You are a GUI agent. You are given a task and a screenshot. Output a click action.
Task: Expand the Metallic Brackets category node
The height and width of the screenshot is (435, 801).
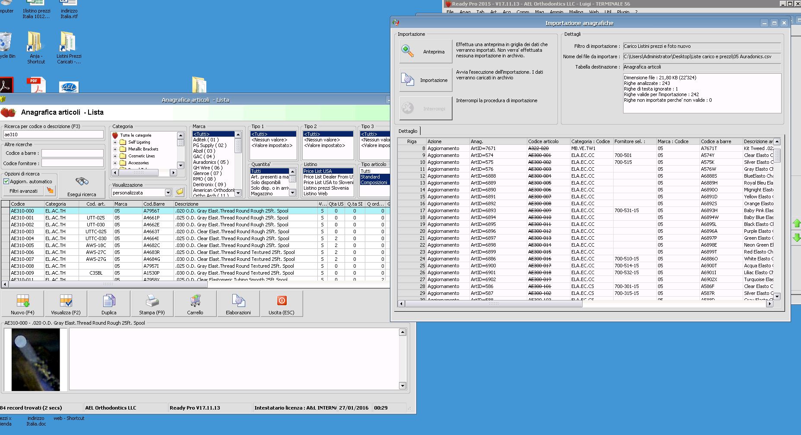(115, 149)
